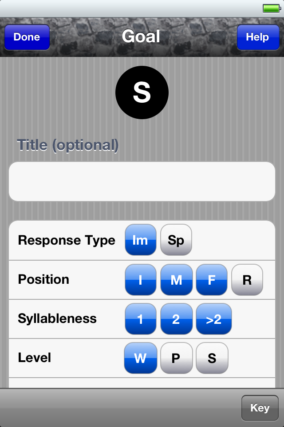The height and width of the screenshot is (427, 284).
Task: Open the Help screen
Action: pos(258,37)
